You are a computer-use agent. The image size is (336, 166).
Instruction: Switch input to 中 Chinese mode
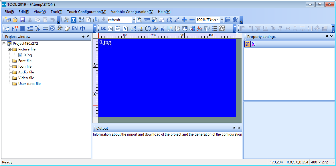pos(83,28)
